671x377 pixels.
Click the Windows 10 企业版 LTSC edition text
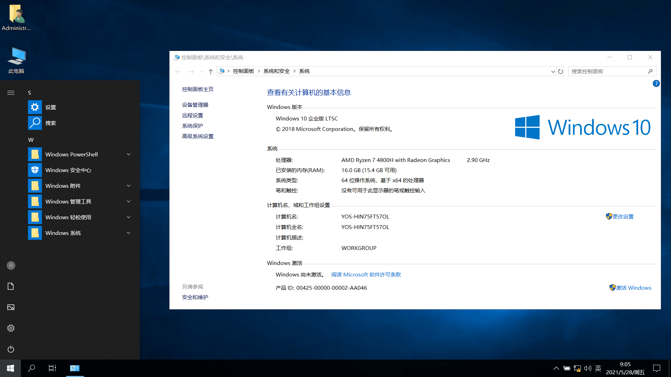tap(307, 119)
